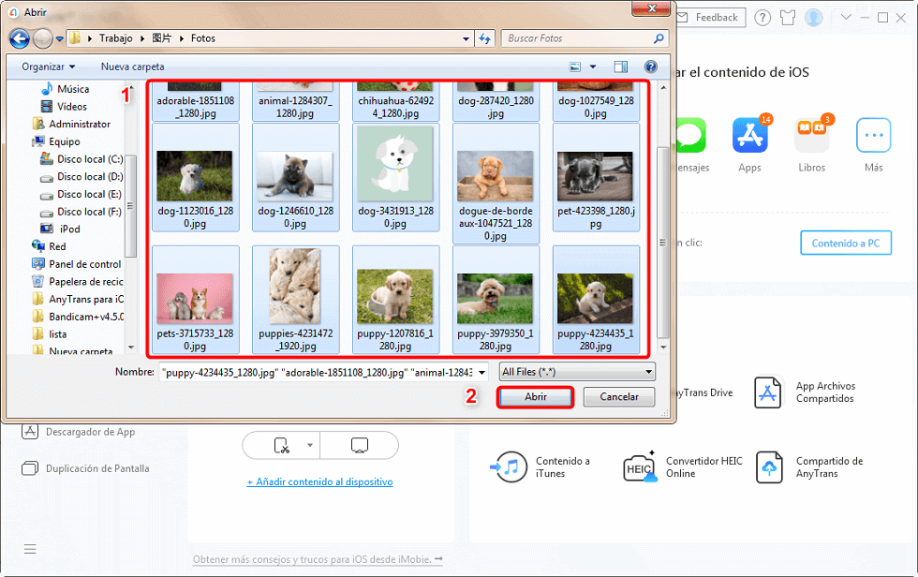Open the hamburger menu in AnyTrans
Screen dimensions: 918x577
[30, 549]
